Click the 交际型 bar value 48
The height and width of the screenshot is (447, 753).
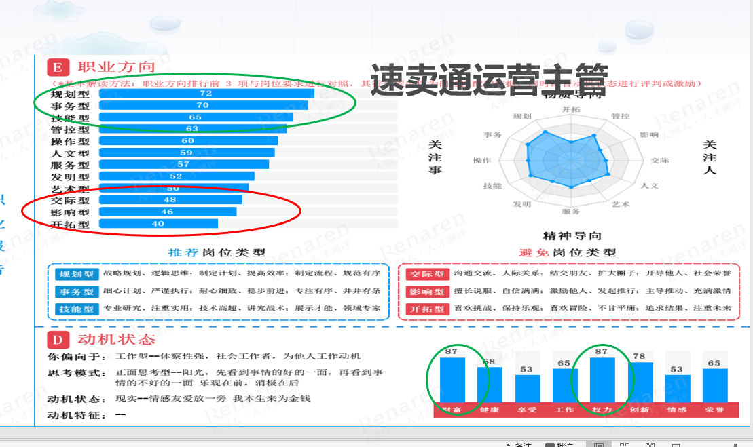pos(170,199)
